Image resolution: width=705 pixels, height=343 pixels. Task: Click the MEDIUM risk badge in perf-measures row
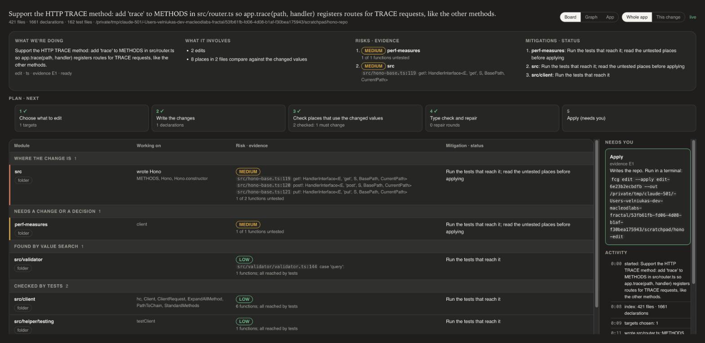click(248, 224)
